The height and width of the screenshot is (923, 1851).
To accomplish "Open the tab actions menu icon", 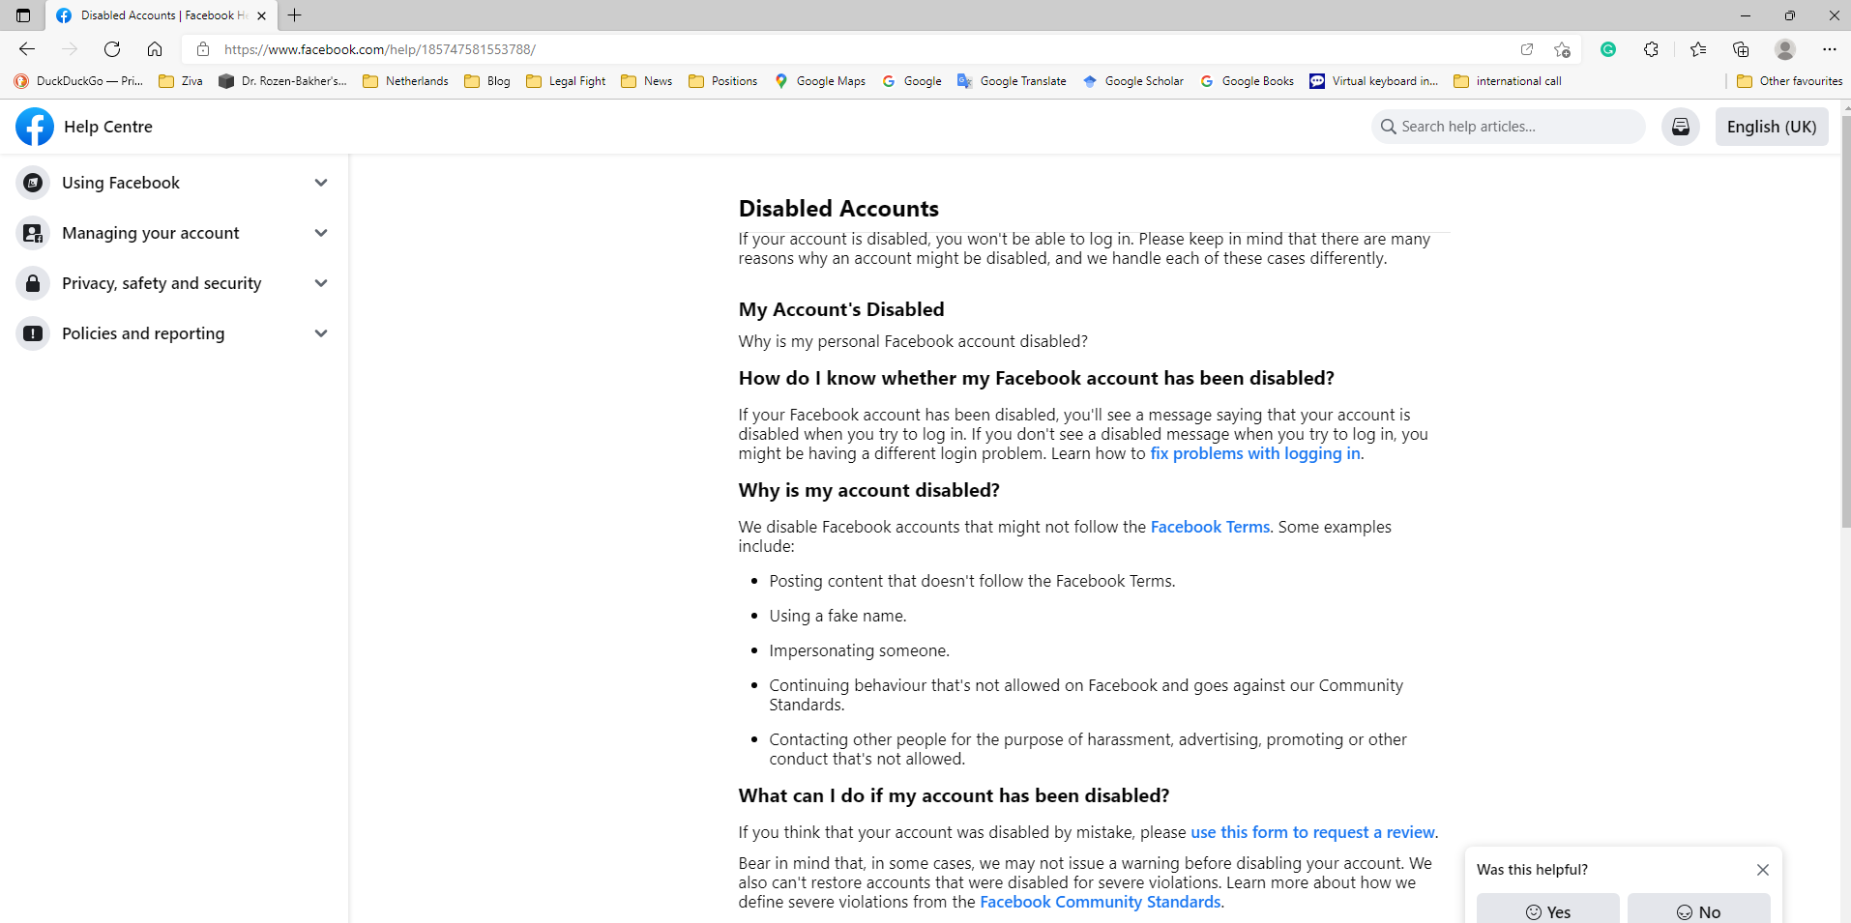I will coord(23,15).
